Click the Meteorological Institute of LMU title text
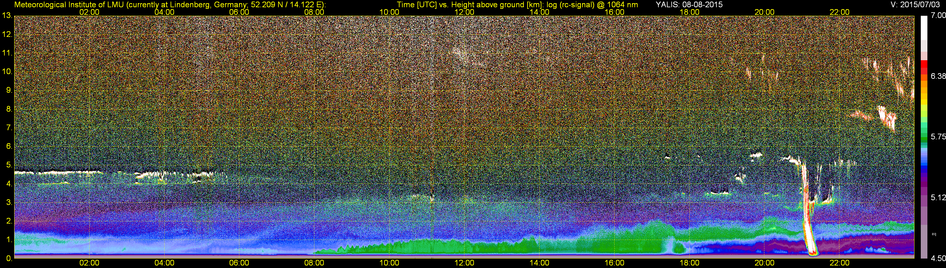This screenshot has width=946, height=268. tap(169, 4)
